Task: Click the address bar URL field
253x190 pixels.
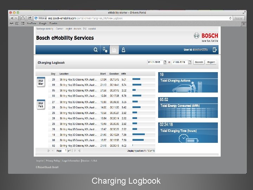Action: tap(133, 18)
